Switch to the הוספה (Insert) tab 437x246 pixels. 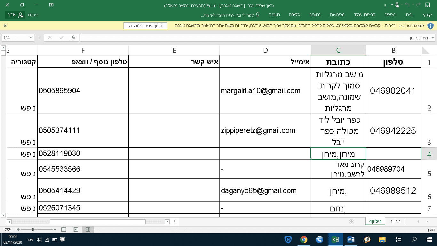coord(390,15)
